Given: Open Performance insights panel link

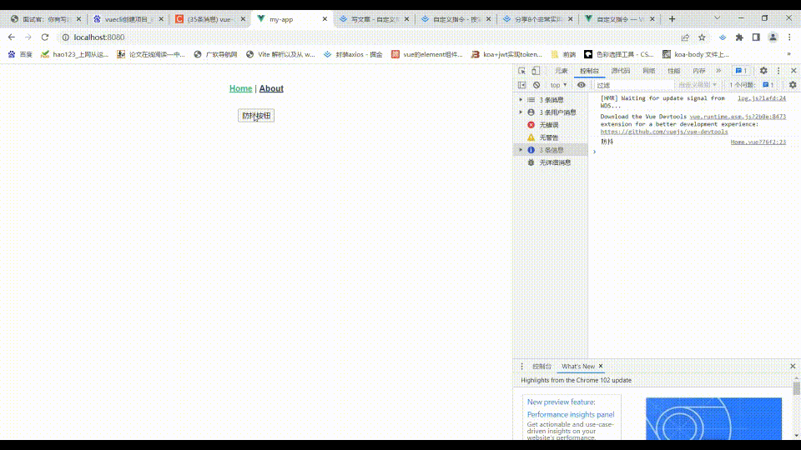Looking at the screenshot, I should pos(571,415).
